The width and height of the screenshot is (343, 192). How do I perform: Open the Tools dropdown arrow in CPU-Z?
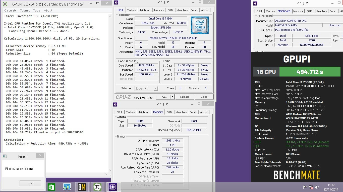click(172, 97)
